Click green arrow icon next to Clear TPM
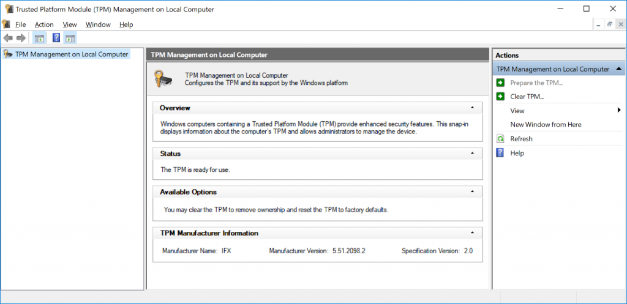The width and height of the screenshot is (627, 304). [500, 96]
